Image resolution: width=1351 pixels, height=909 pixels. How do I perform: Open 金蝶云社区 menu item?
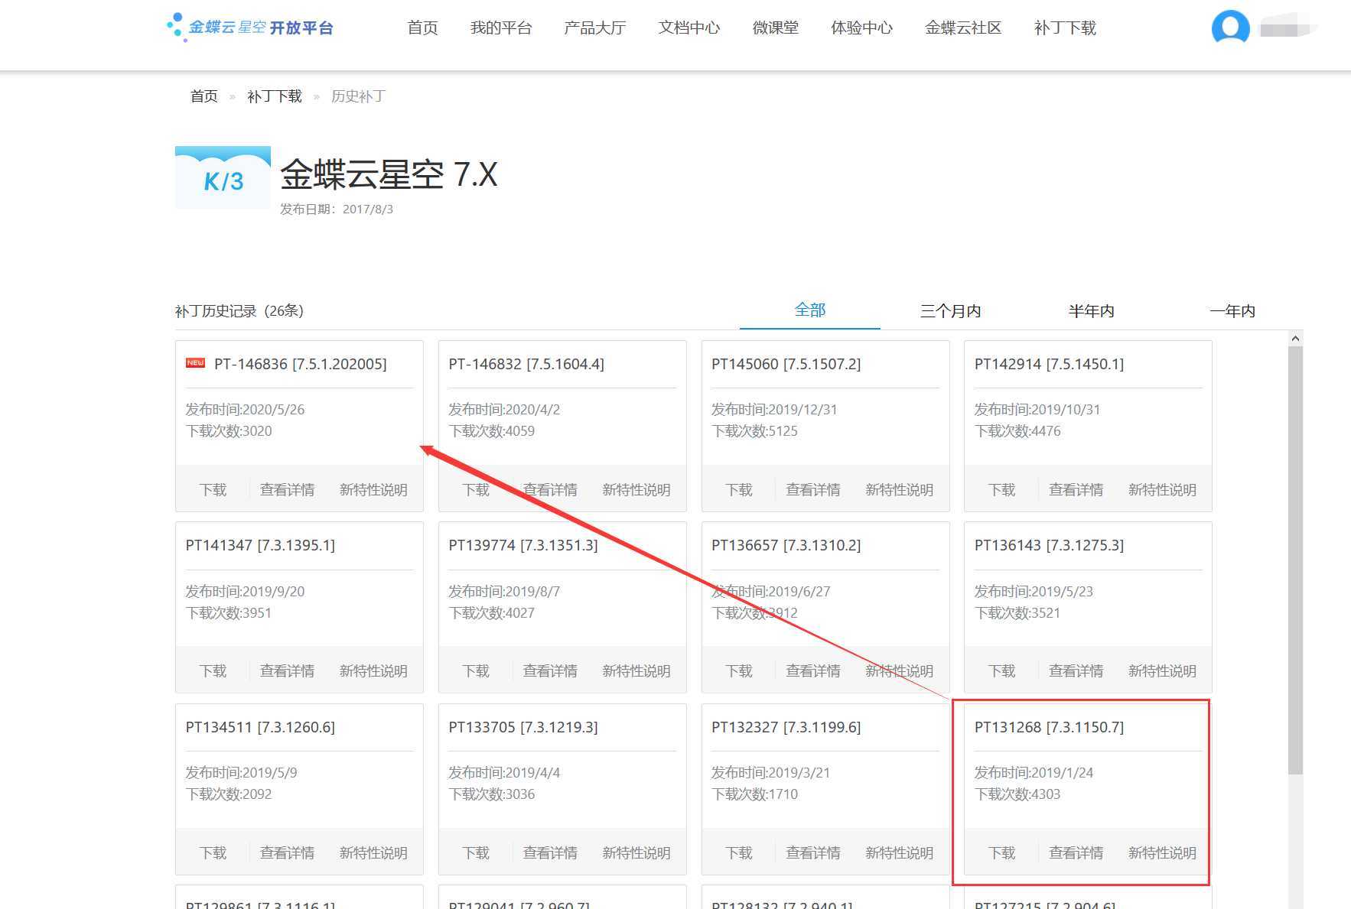tap(964, 28)
